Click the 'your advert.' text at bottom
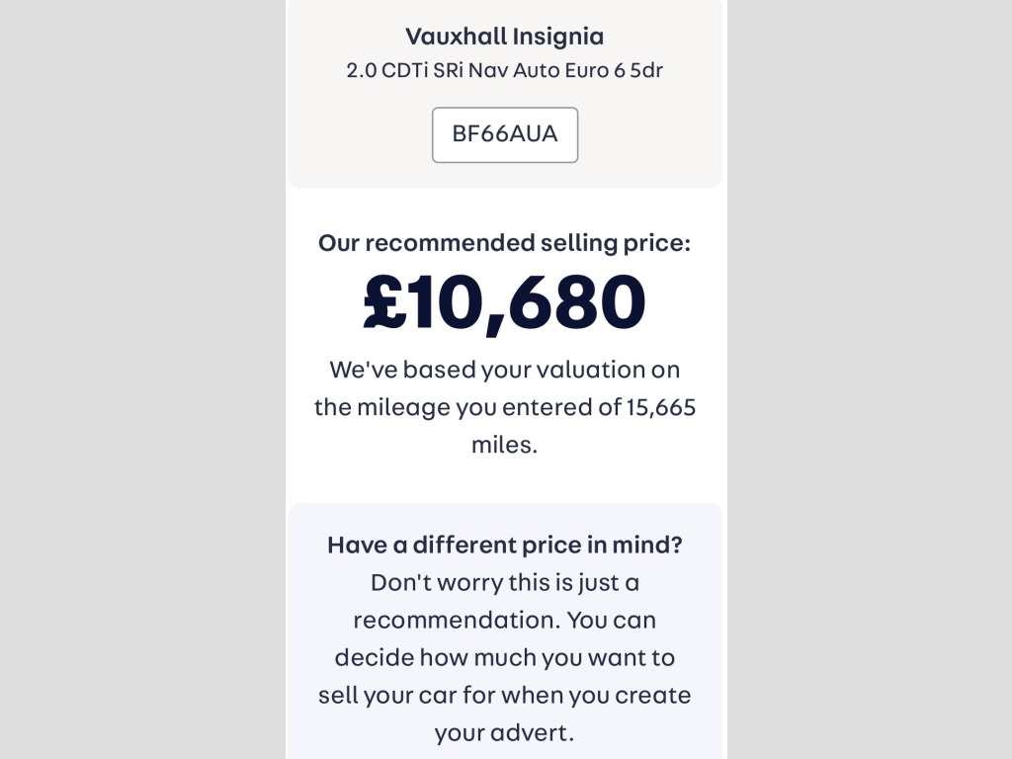The width and height of the screenshot is (1012, 759). 504,733
